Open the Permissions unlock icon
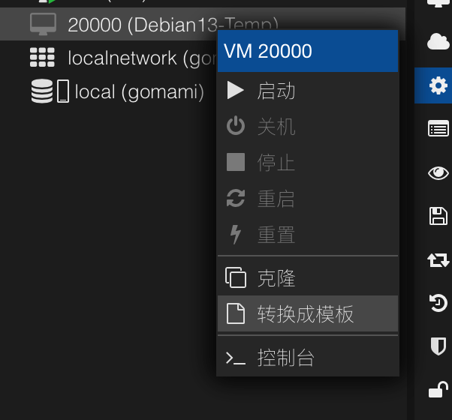452x420 pixels. tap(438, 389)
